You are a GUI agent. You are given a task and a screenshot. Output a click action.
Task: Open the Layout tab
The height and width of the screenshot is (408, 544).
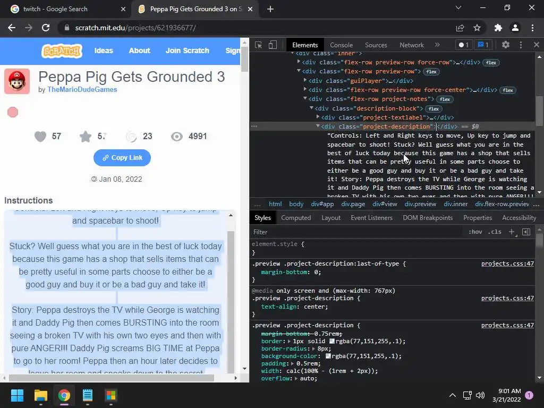331,218
